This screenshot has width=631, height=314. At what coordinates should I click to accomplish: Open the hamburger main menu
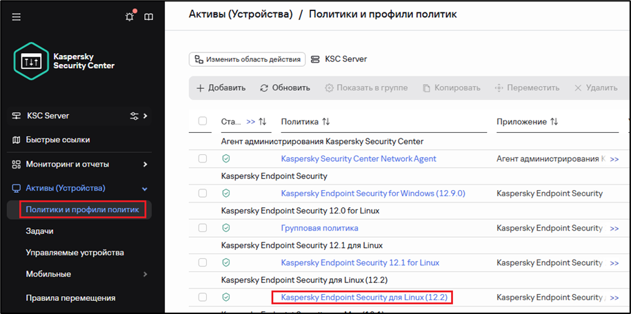17,17
